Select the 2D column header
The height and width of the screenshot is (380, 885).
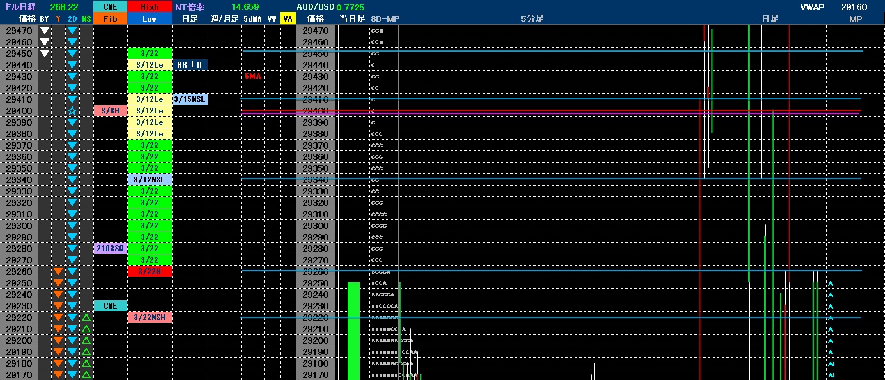(72, 18)
